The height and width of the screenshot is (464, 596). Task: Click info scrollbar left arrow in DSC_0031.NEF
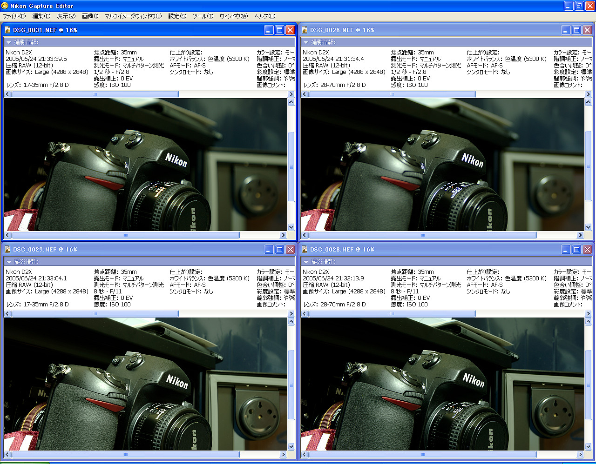[x=7, y=94]
